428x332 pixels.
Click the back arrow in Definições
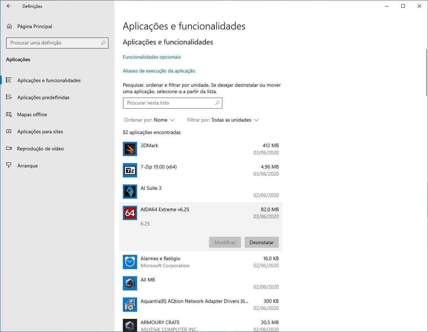pos(9,6)
